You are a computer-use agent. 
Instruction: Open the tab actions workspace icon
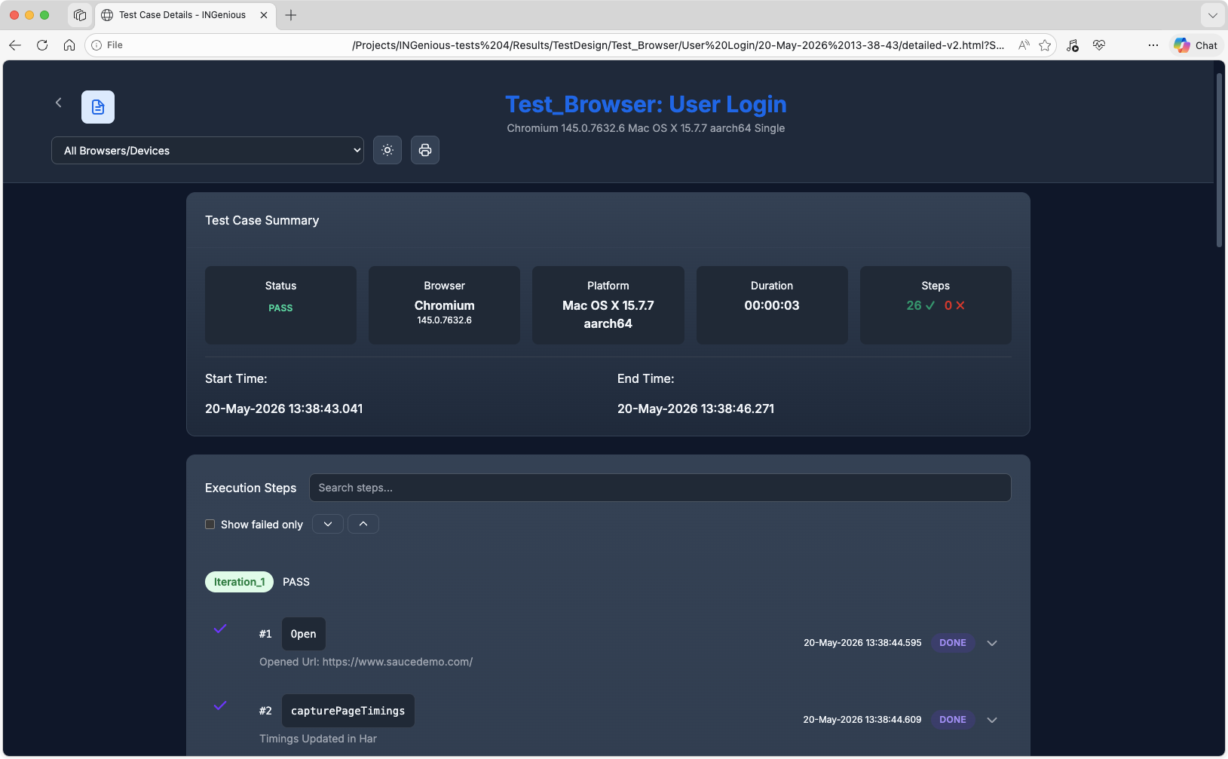pos(80,15)
